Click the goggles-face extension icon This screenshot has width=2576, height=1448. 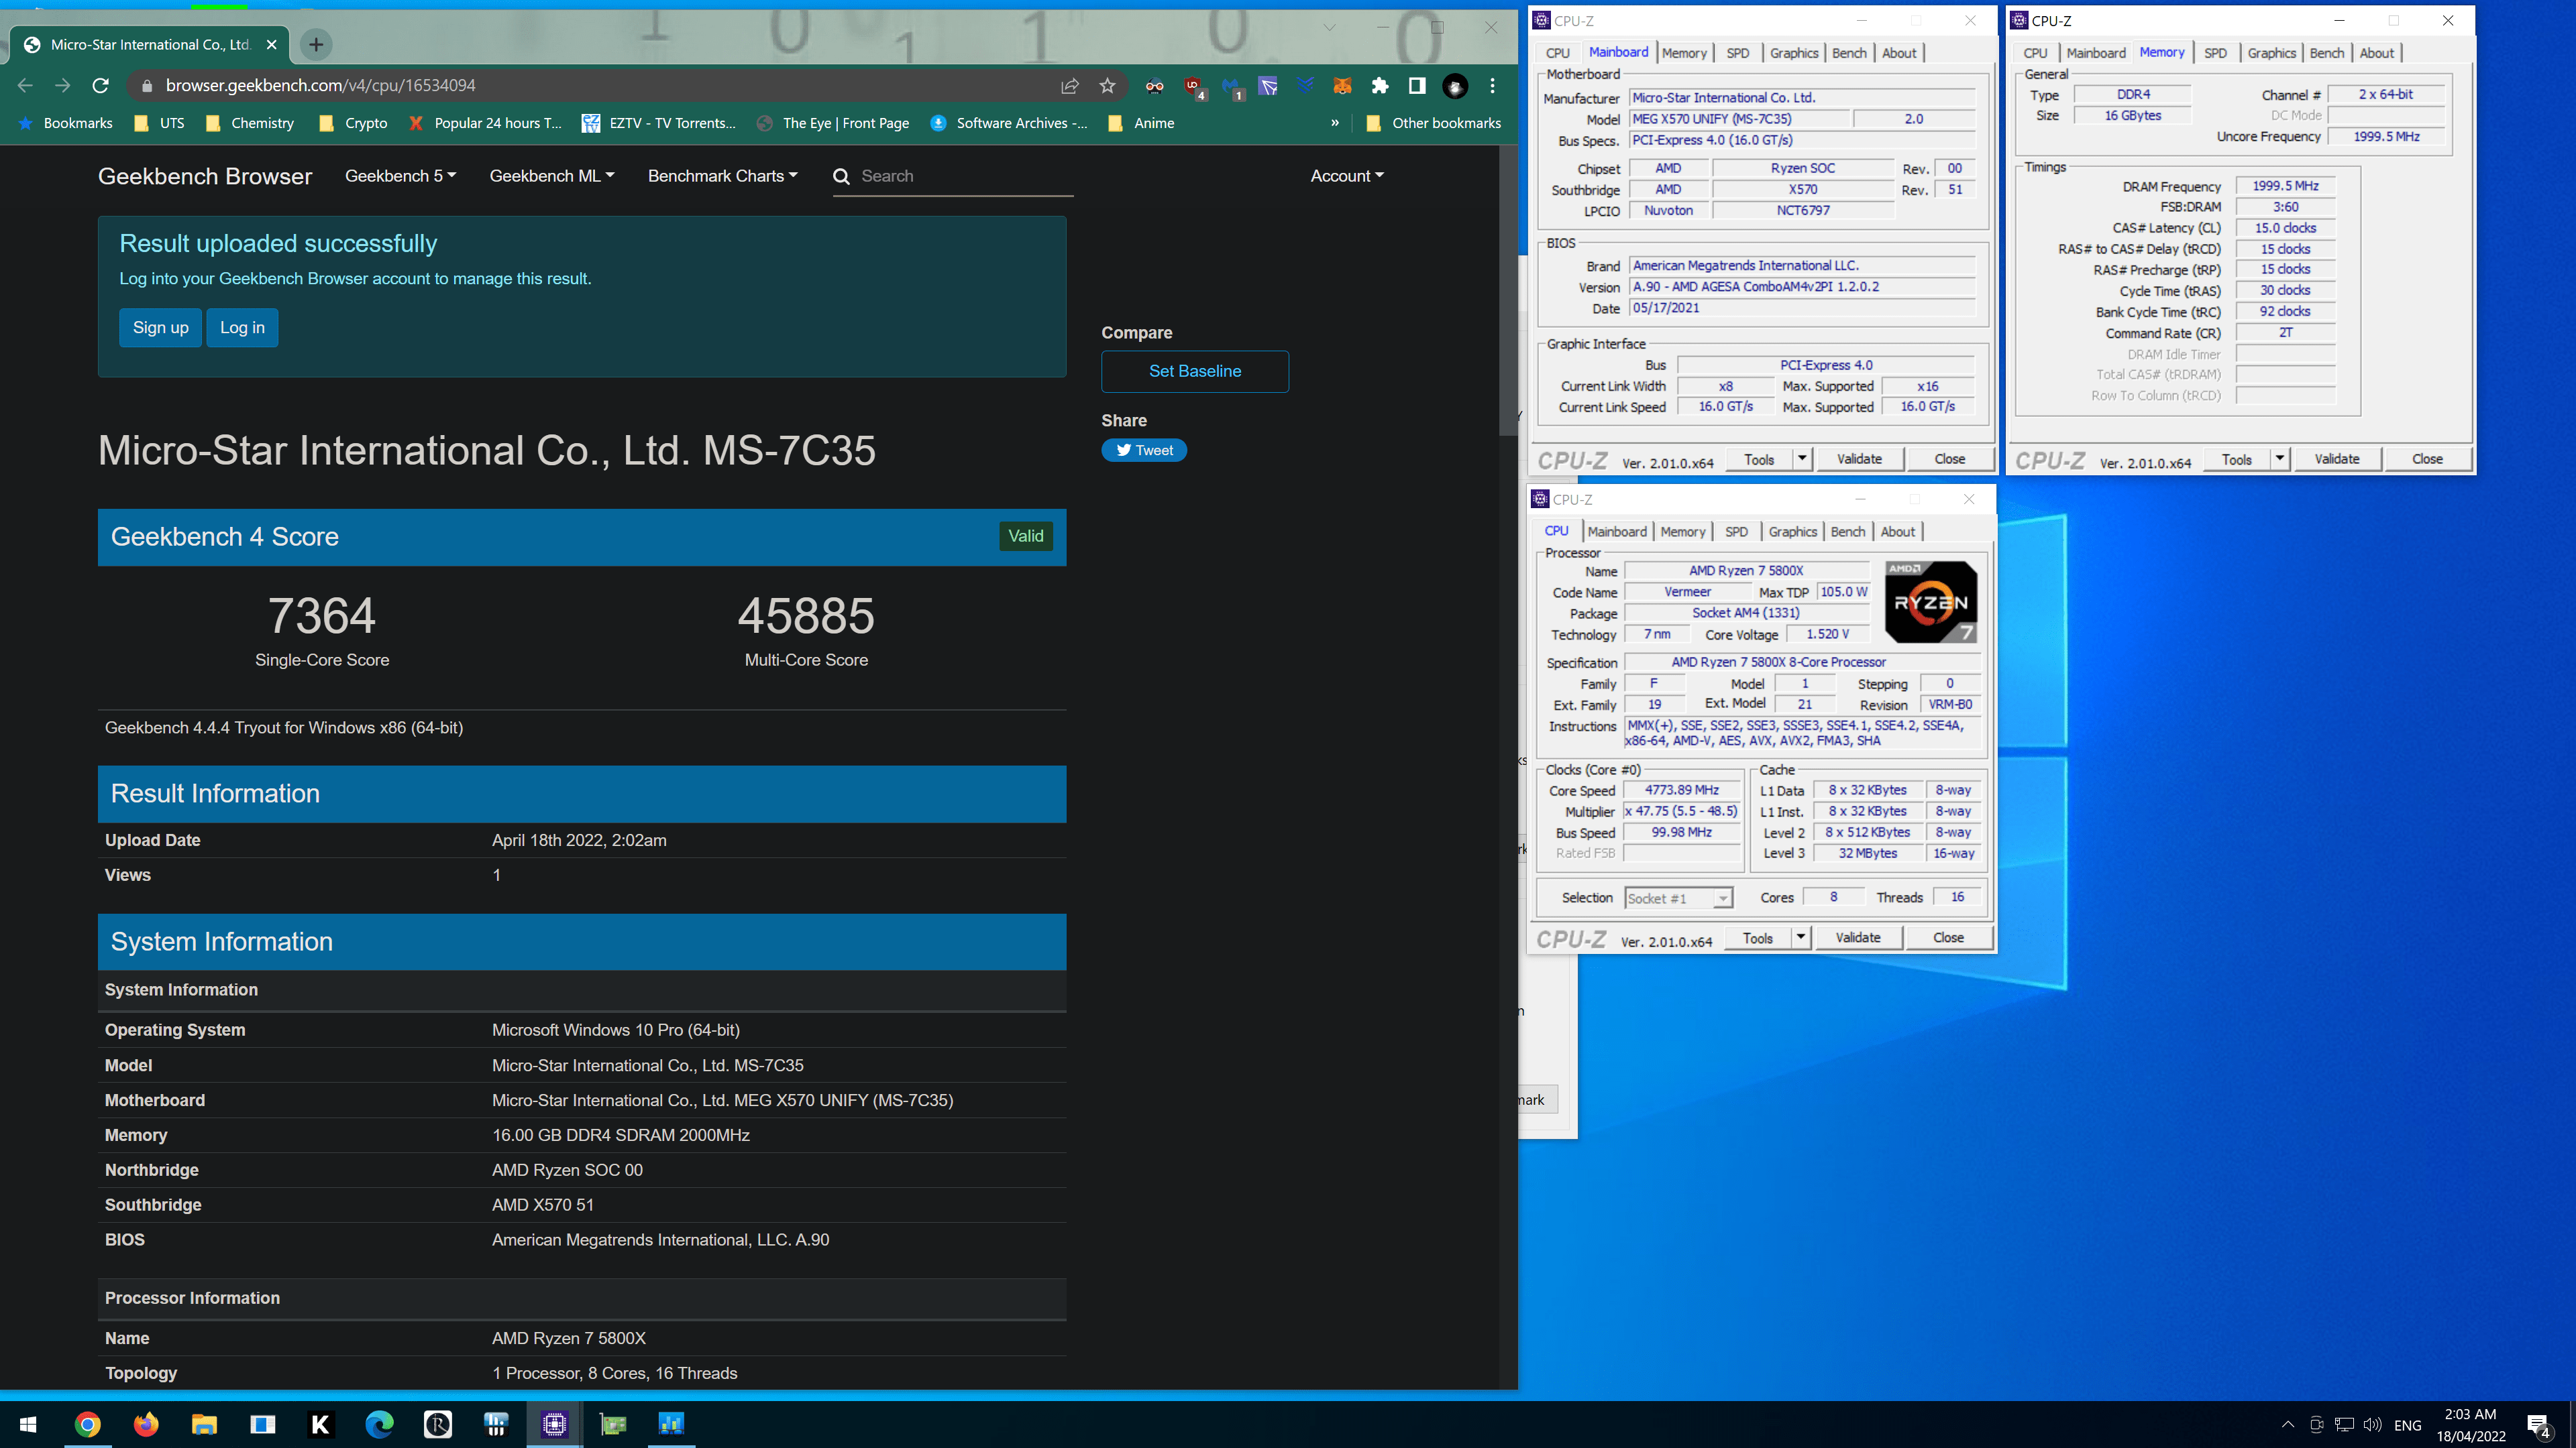click(x=1155, y=86)
